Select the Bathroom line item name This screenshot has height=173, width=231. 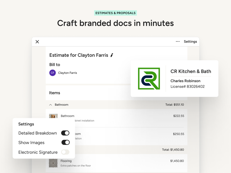pos(67,116)
